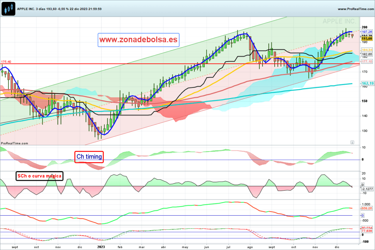Click the yellow 193,60 current price tag
375x250 pixels.
coord(367,38)
